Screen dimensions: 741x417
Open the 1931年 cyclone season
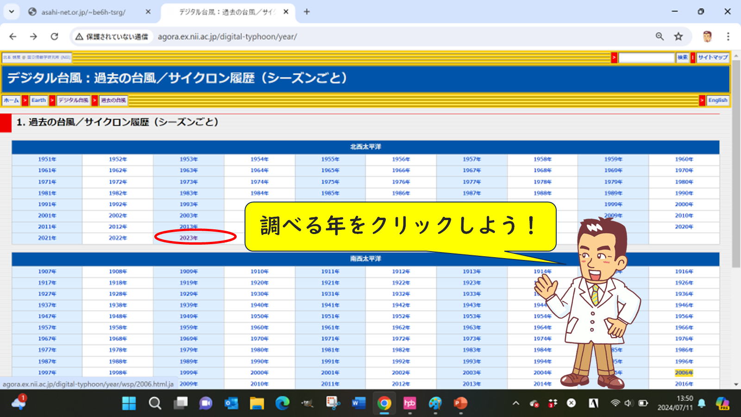pyautogui.click(x=330, y=294)
